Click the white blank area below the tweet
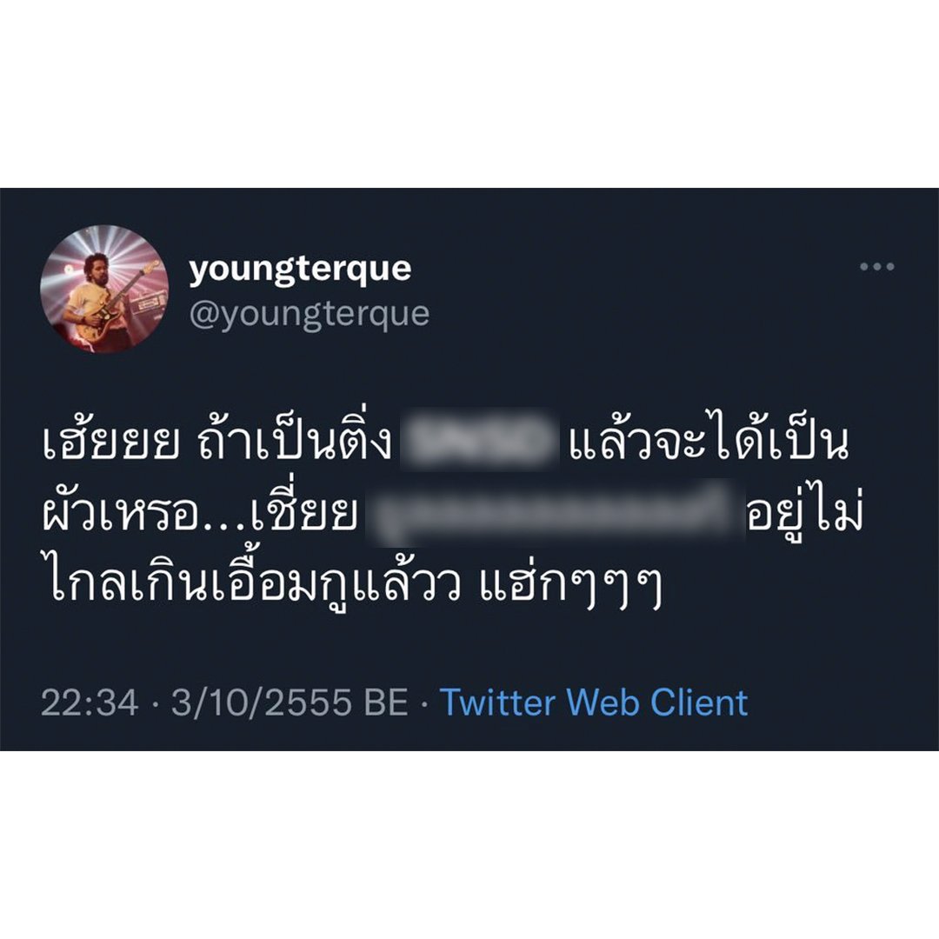The image size is (939, 939). [x=469, y=844]
